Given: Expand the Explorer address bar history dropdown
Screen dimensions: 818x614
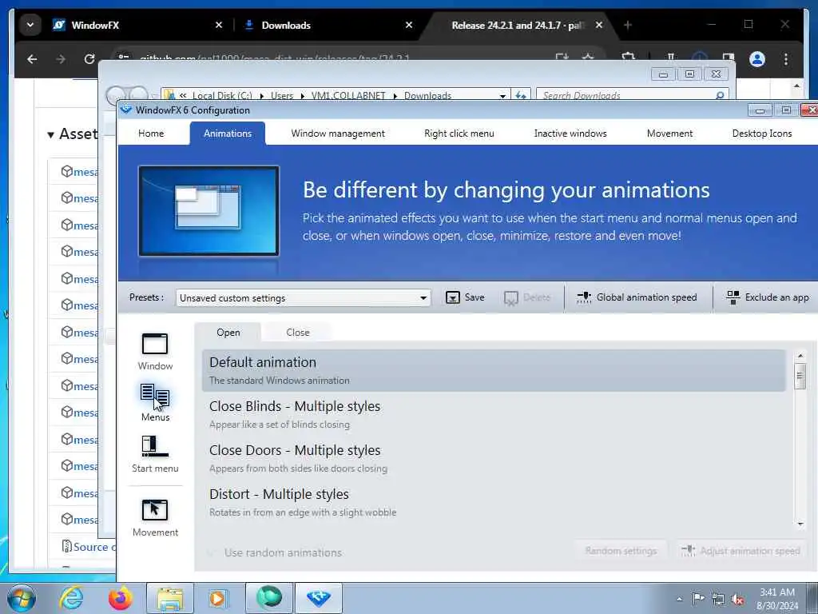Looking at the screenshot, I should coord(502,96).
